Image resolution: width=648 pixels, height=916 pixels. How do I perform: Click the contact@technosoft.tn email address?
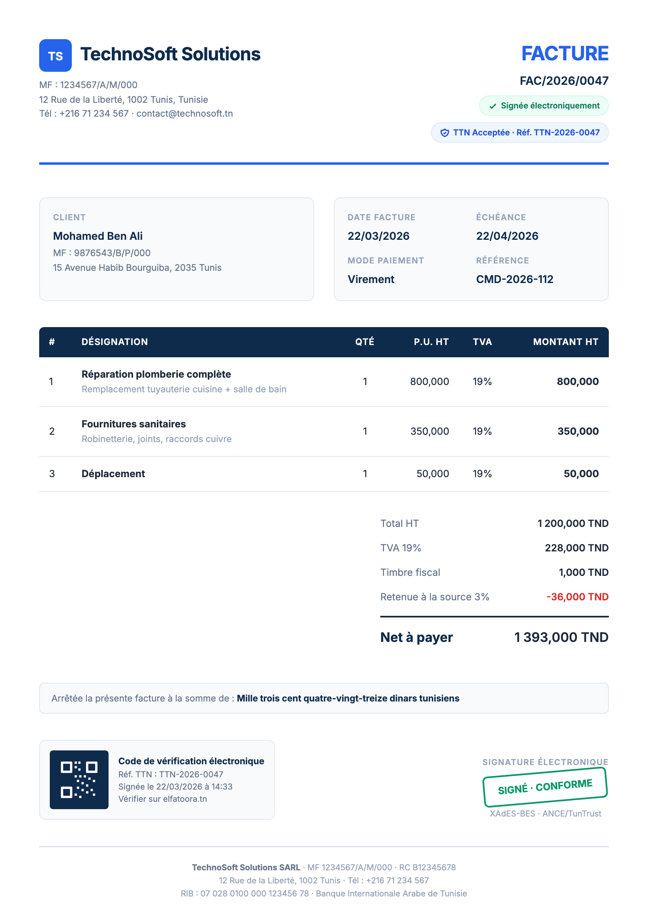click(184, 114)
